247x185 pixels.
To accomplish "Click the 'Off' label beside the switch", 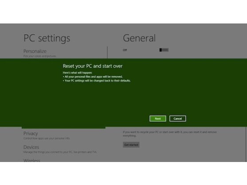I will tap(125, 50).
